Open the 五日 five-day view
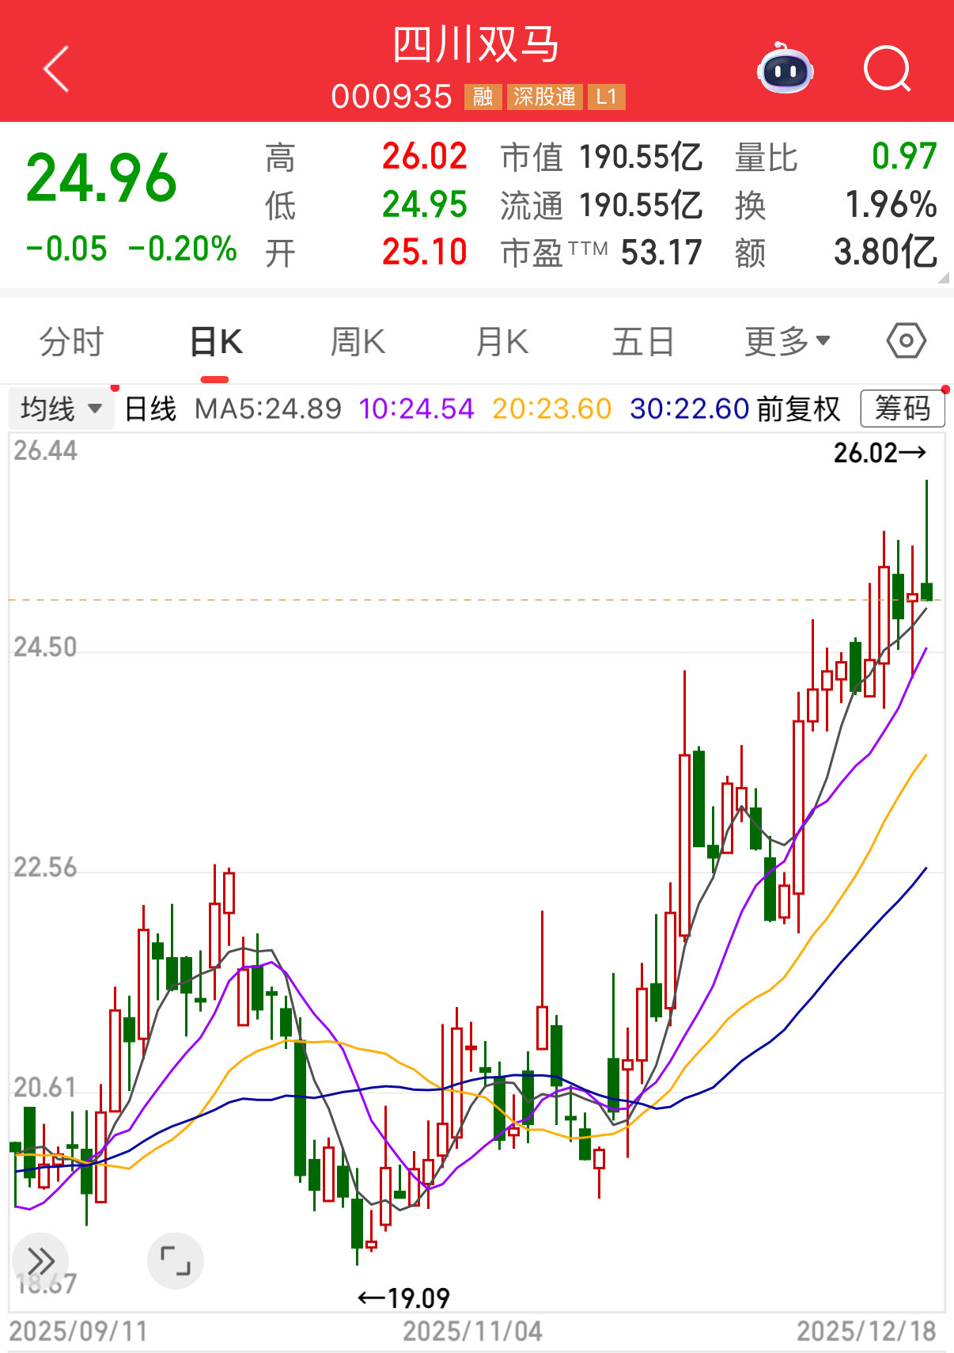The height and width of the screenshot is (1353, 954). pyautogui.click(x=643, y=342)
